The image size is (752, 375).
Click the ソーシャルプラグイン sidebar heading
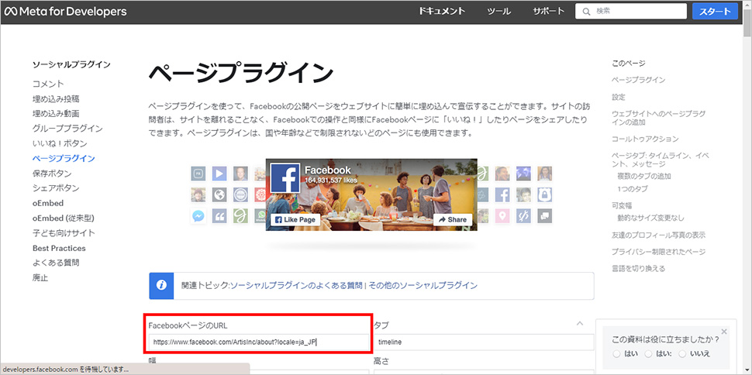71,64
